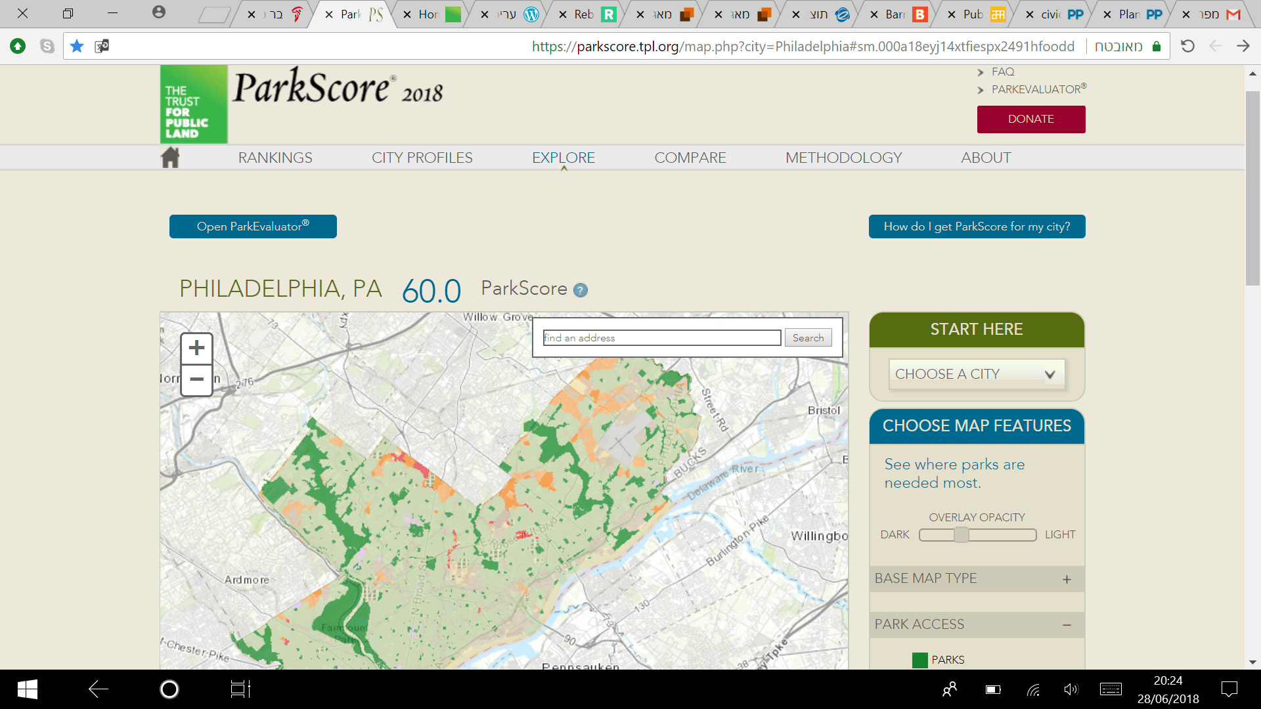Open ABOUT menu item

(x=986, y=158)
